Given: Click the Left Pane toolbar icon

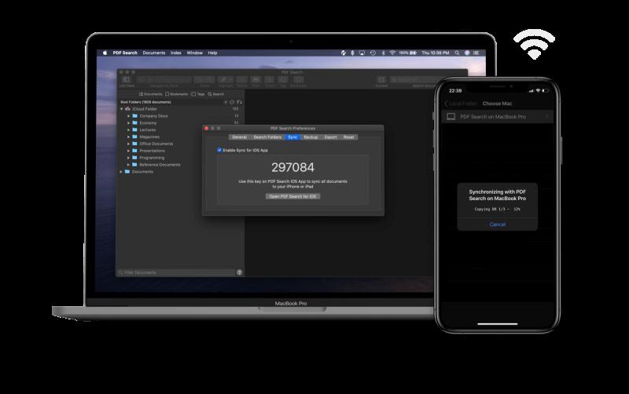Looking at the screenshot, I should click(x=127, y=80).
